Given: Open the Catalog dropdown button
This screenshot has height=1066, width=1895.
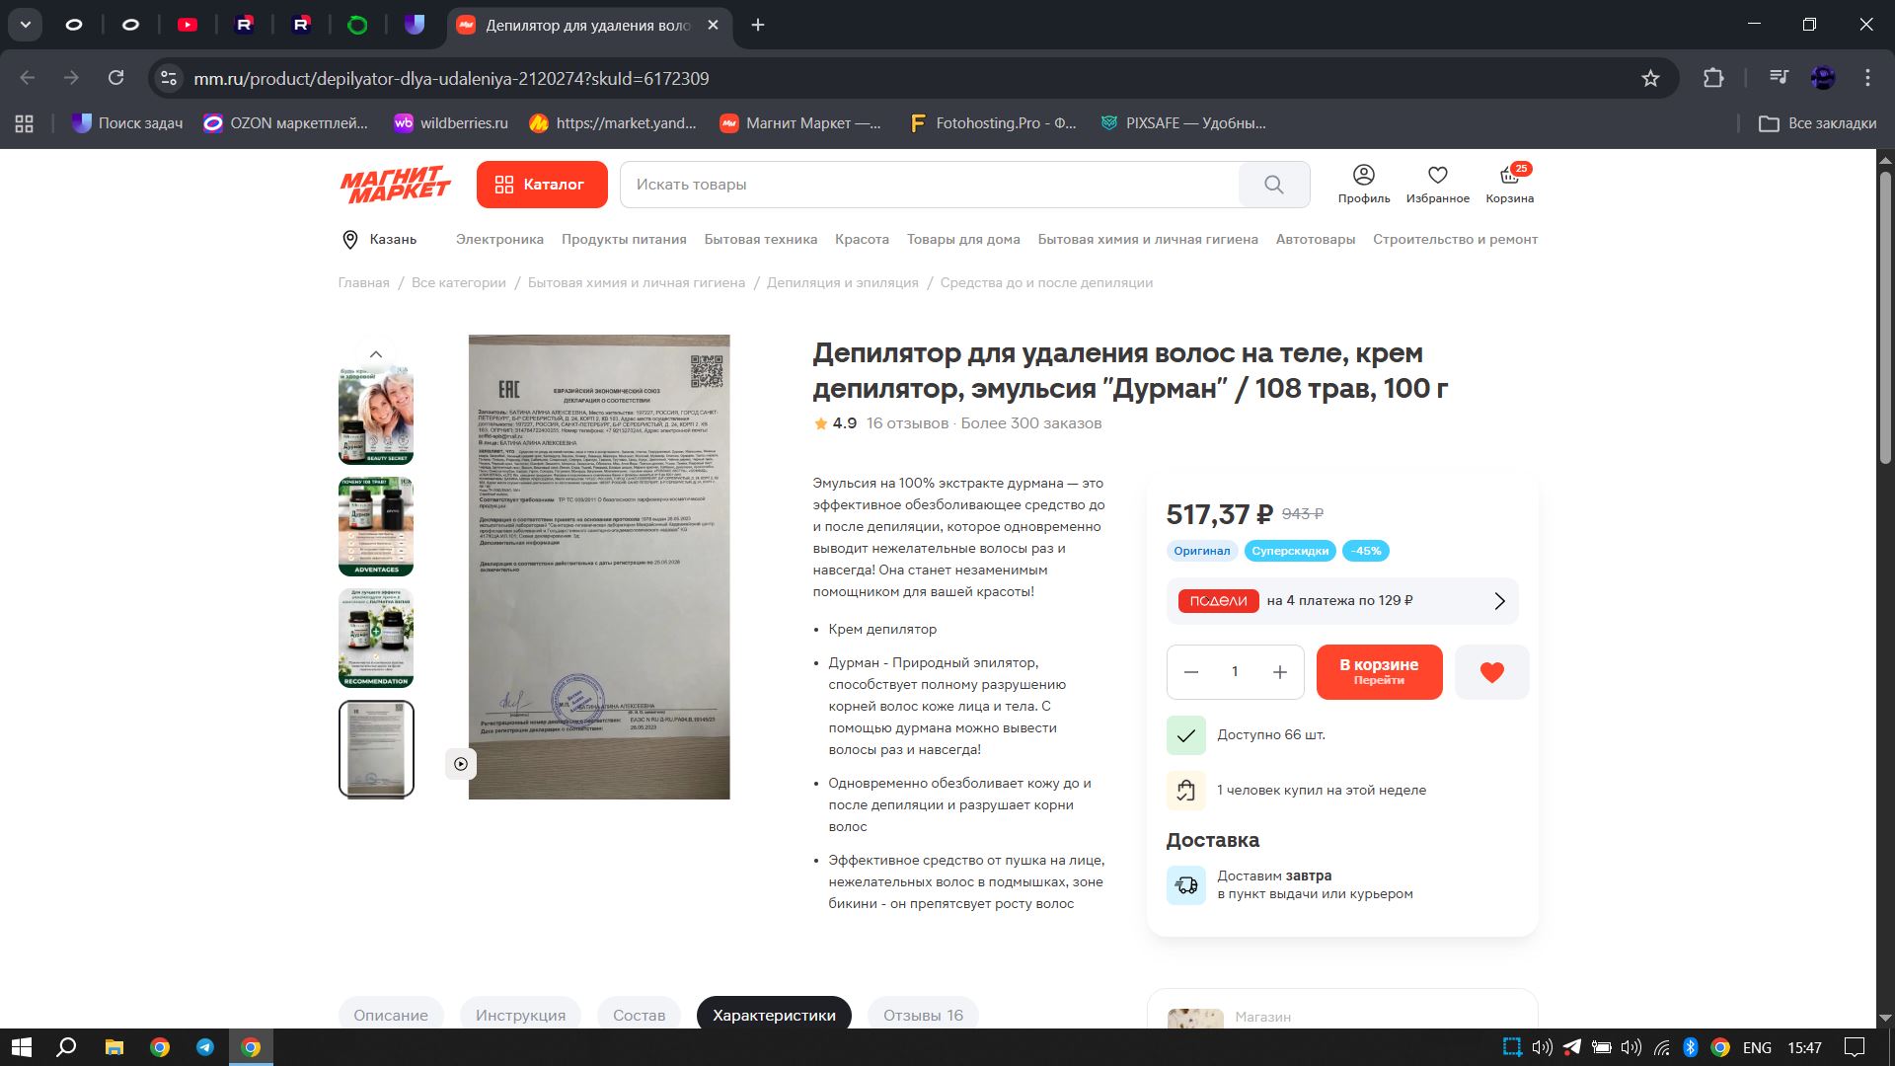Looking at the screenshot, I should coord(541,185).
